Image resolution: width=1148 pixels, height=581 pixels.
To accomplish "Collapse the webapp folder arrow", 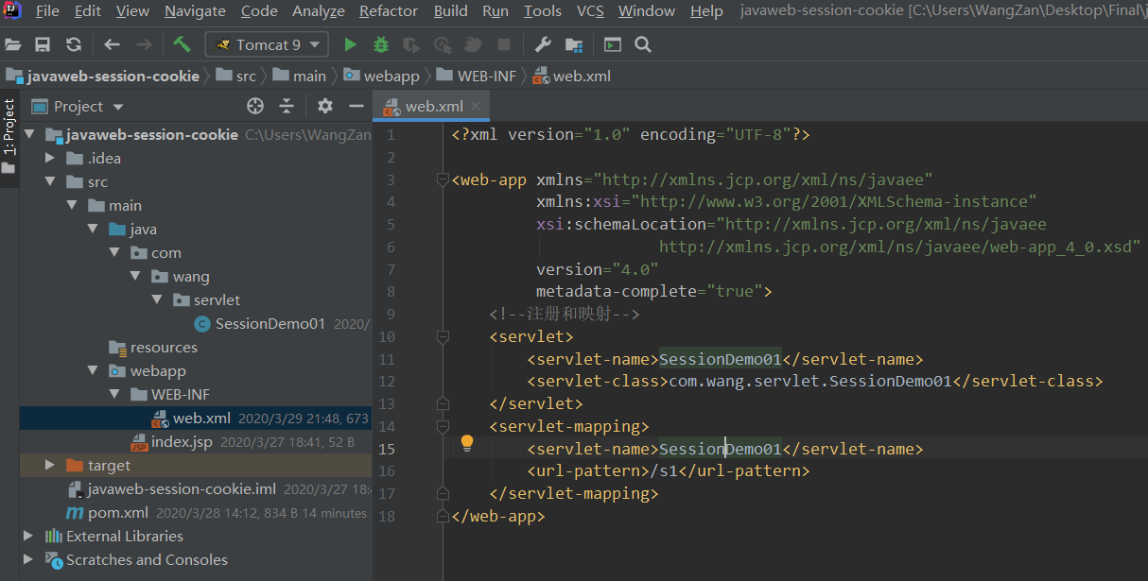I will pos(93,371).
